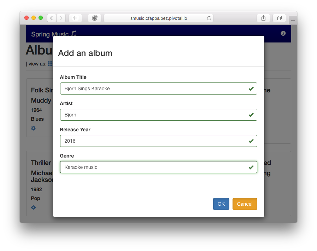
Task: Open the gear menu on the Thriller album card
Action: (x=33, y=207)
